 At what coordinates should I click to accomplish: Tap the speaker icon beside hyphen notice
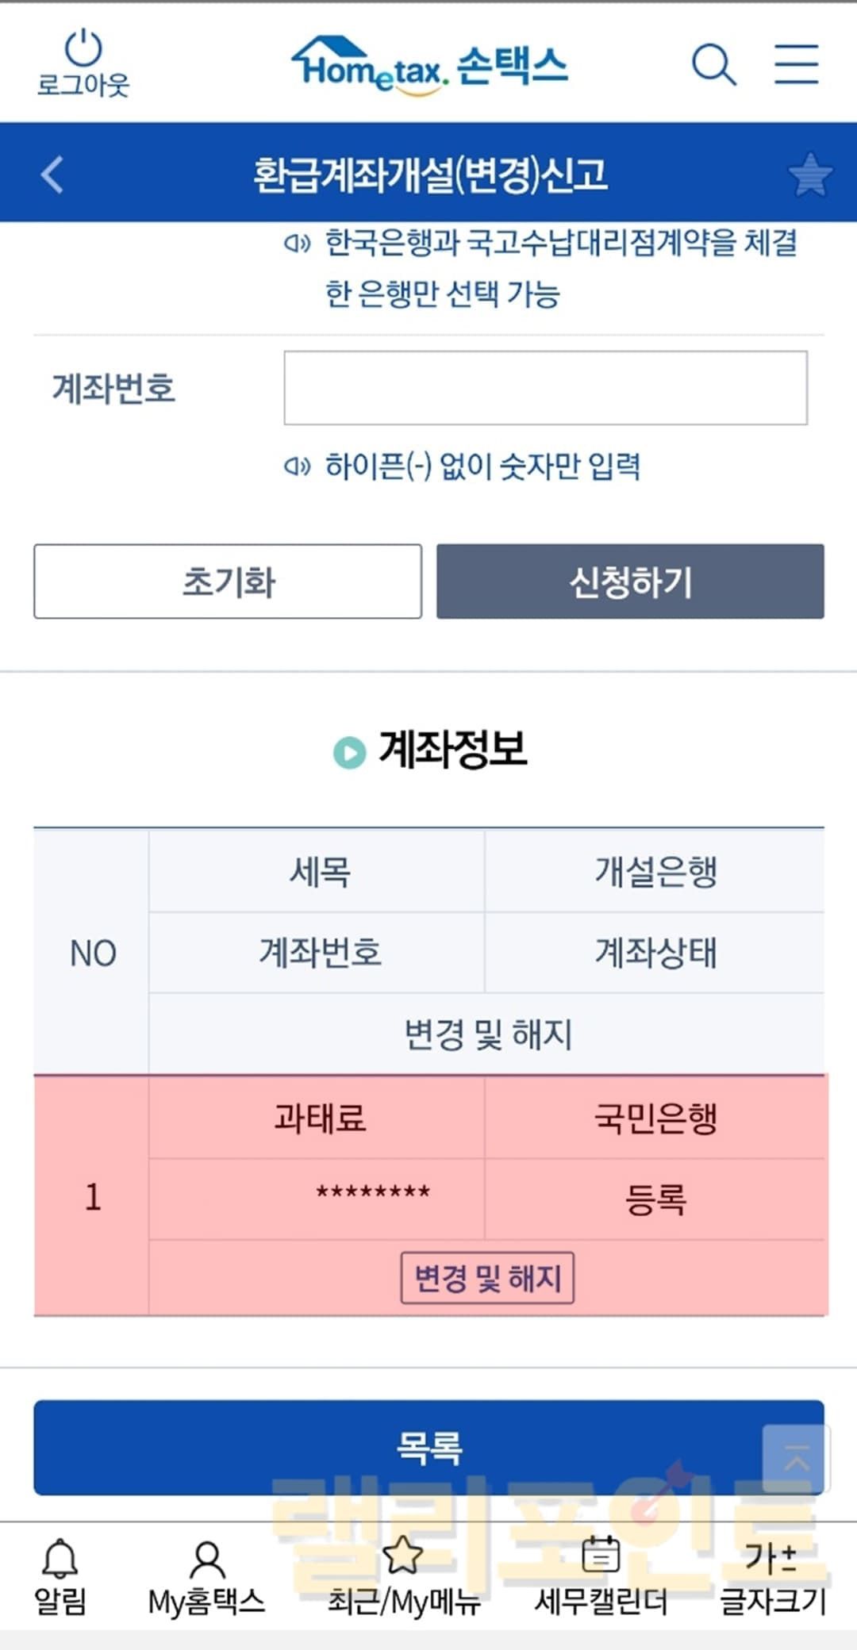click(297, 466)
